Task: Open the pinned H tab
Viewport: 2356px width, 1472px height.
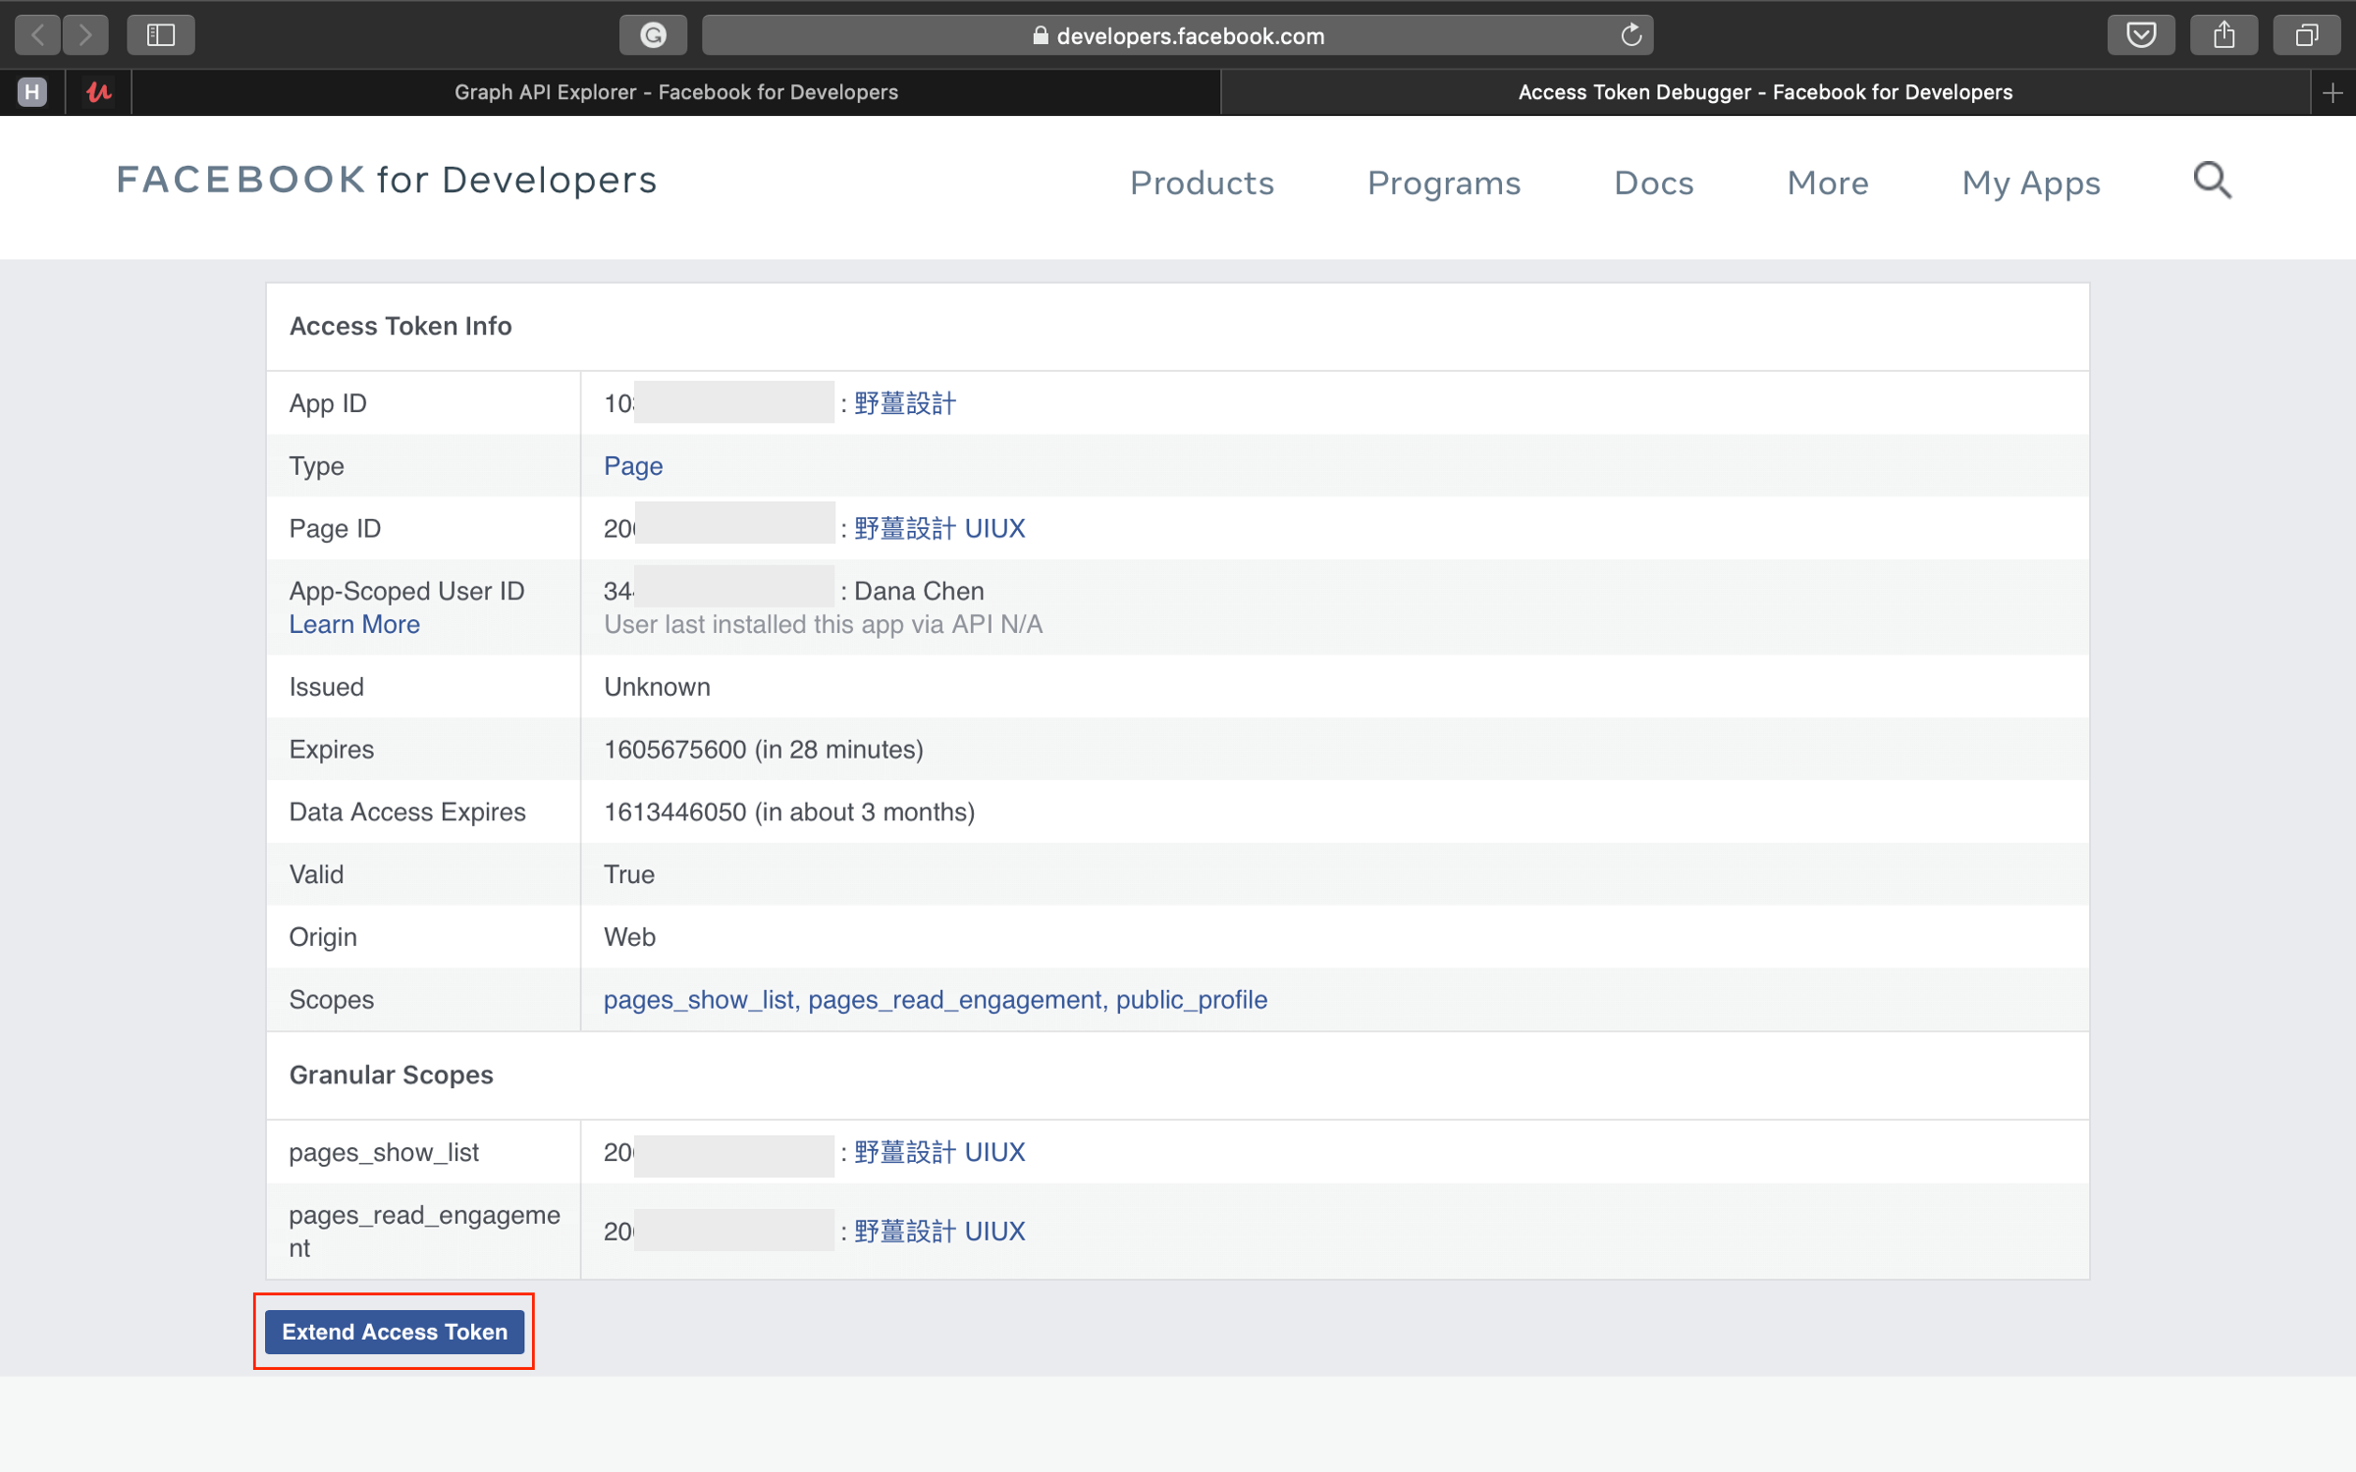Action: pos(32,92)
